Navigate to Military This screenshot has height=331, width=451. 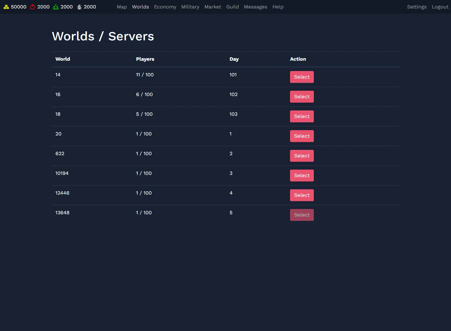(x=190, y=7)
